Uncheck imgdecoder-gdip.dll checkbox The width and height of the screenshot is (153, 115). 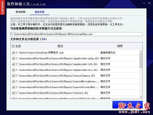[x=14, y=58]
